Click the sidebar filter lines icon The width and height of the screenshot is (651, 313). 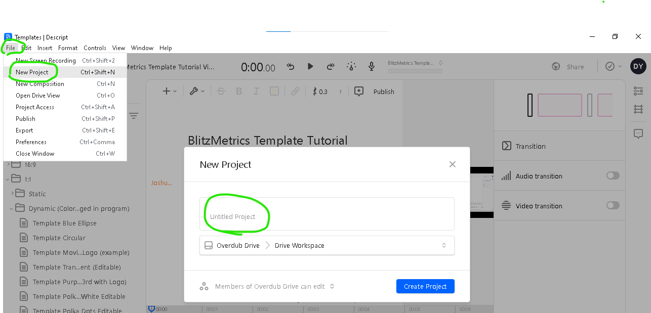134,116
